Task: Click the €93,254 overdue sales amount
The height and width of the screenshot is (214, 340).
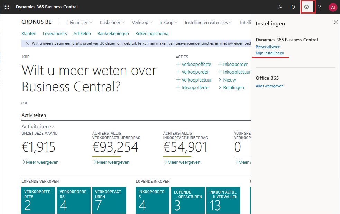Action: coord(116,147)
